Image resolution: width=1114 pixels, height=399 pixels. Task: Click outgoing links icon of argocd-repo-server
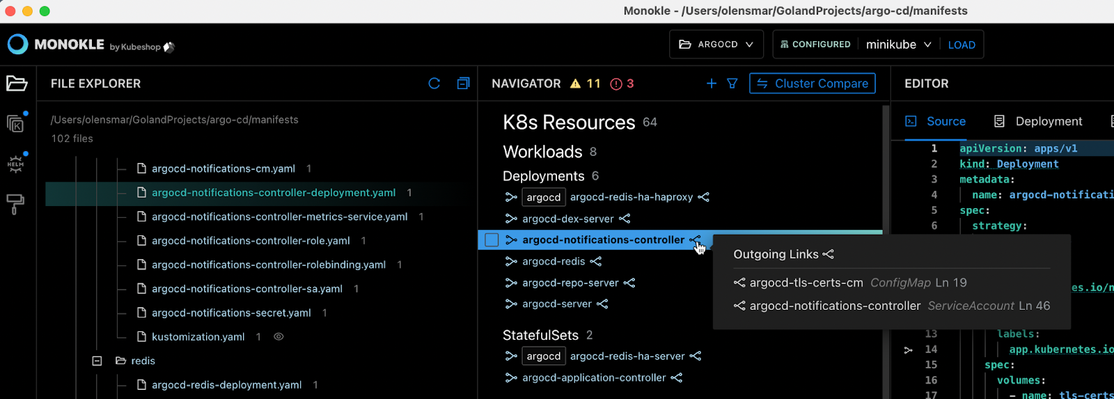[x=629, y=283]
